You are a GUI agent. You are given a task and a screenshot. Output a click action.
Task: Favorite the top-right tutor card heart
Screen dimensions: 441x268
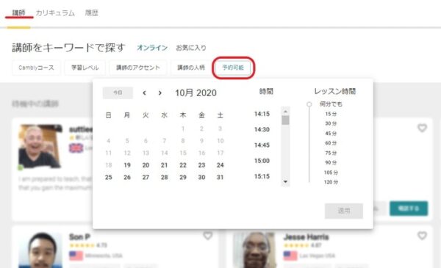pos(422,128)
